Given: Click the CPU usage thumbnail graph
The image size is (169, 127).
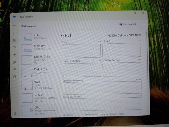Looking at the screenshot, I should [x=26, y=37].
